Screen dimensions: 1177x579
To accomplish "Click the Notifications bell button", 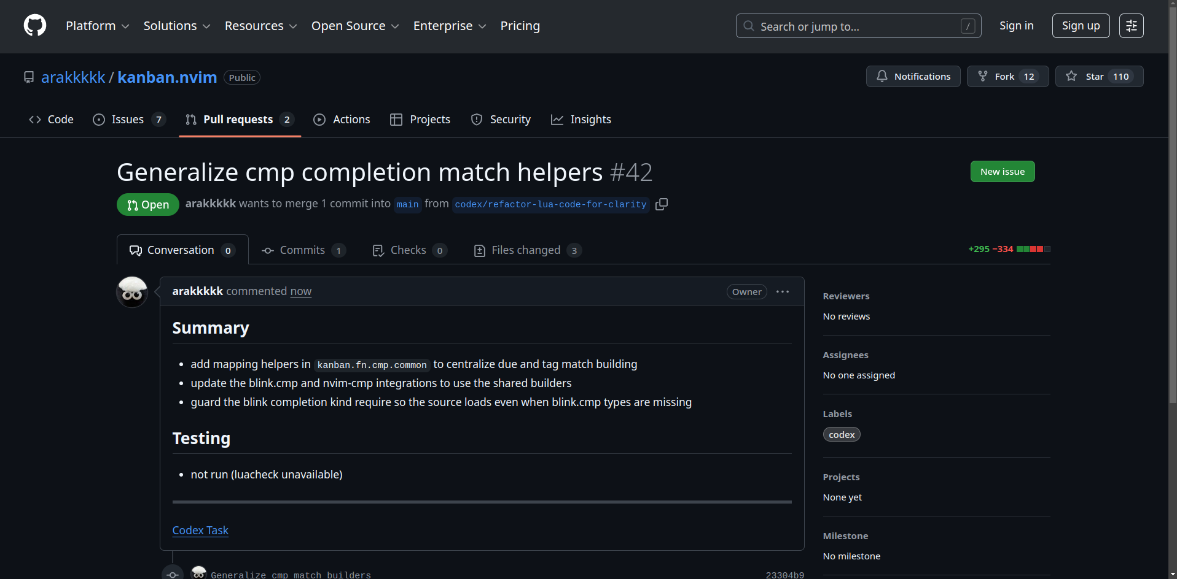I will click(x=913, y=77).
